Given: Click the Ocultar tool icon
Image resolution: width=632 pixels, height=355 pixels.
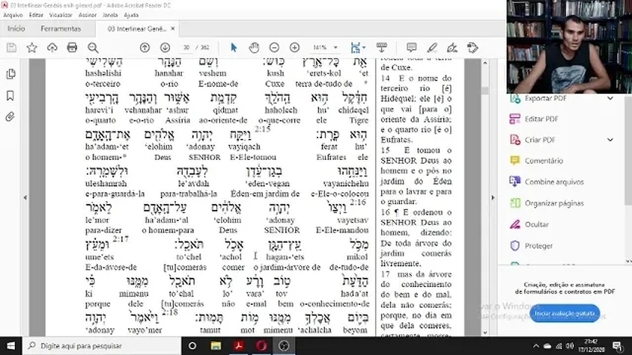Looking at the screenshot, I should pos(515,224).
